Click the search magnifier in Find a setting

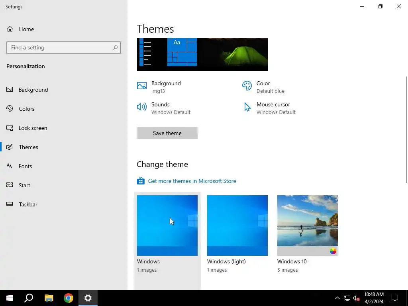tap(115, 48)
